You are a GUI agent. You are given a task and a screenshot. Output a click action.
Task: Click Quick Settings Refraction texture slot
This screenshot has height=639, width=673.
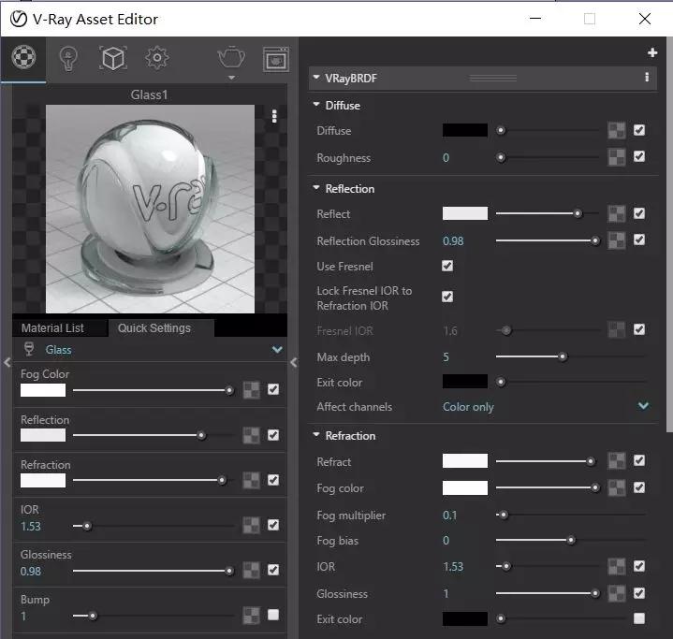pos(251,480)
